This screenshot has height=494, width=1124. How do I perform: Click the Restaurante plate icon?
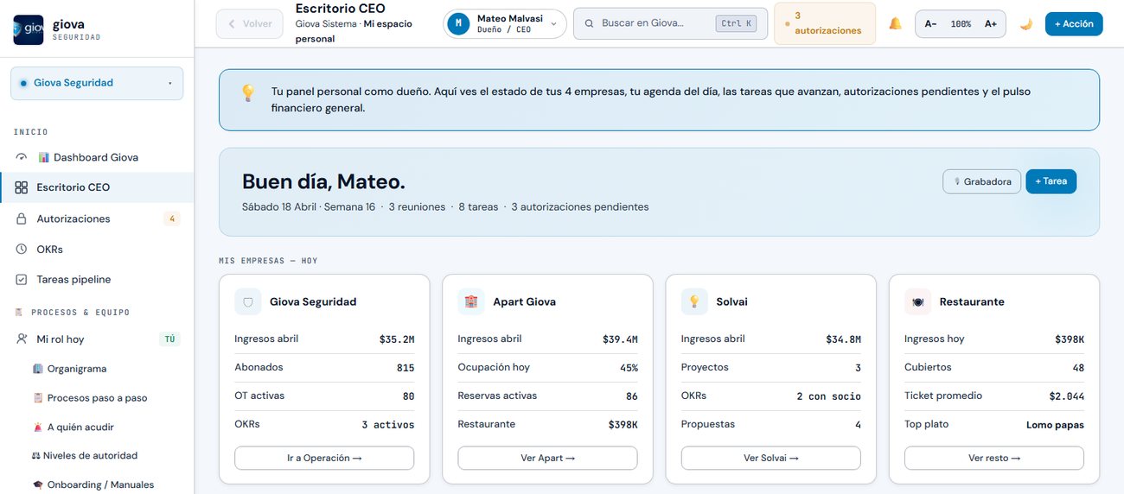pos(918,301)
